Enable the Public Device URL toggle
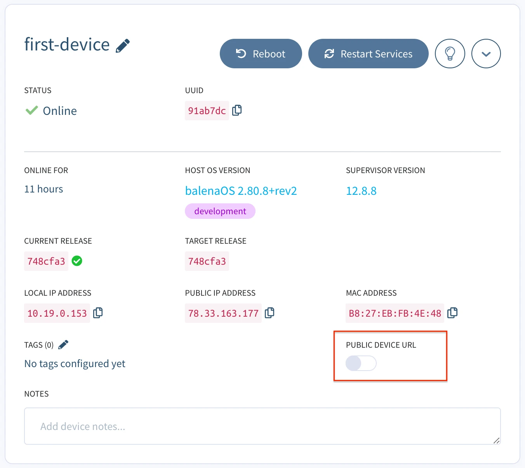 pyautogui.click(x=361, y=363)
